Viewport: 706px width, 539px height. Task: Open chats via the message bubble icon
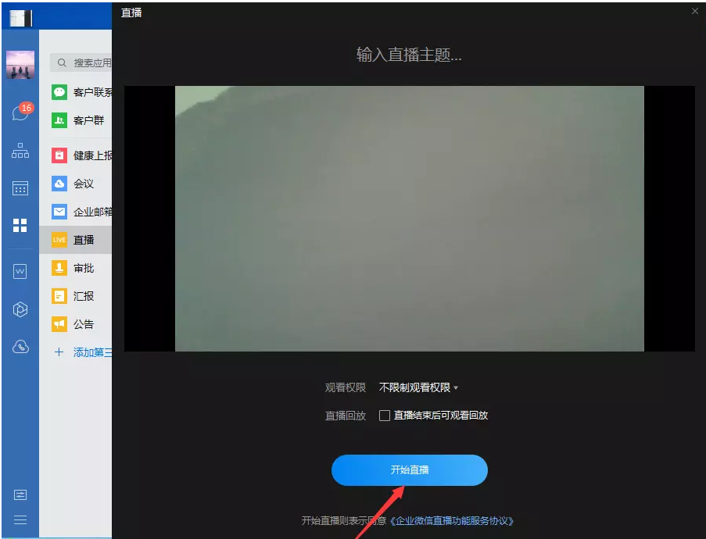[19, 112]
